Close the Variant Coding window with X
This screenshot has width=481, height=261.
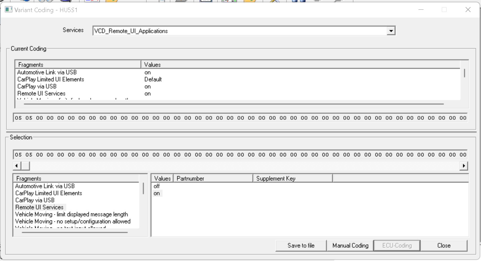(x=468, y=10)
